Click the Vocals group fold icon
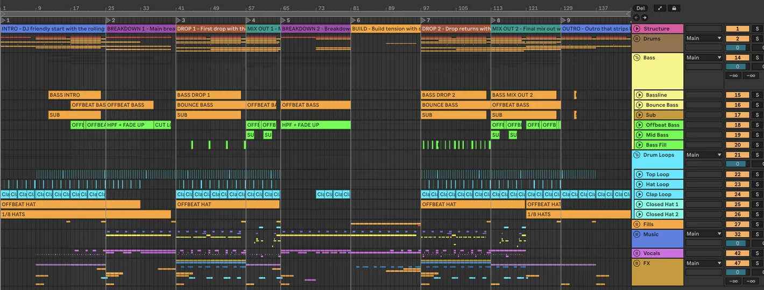This screenshot has width=764, height=290. point(637,253)
